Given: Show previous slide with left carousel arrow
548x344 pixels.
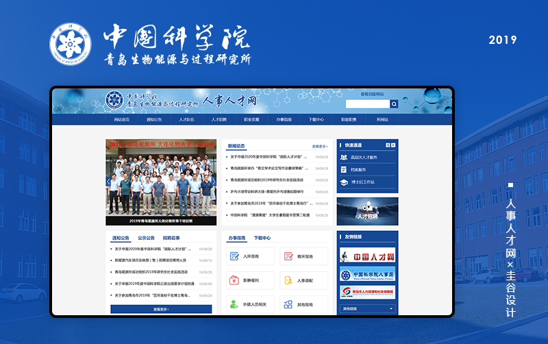Looking at the screenshot, I should [109, 182].
